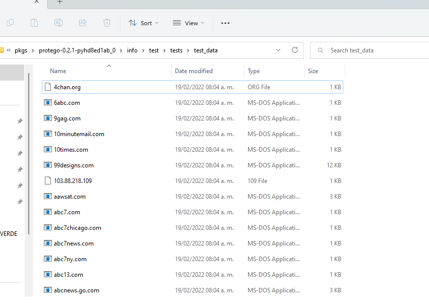Navigate to info breadcrumb

point(132,50)
